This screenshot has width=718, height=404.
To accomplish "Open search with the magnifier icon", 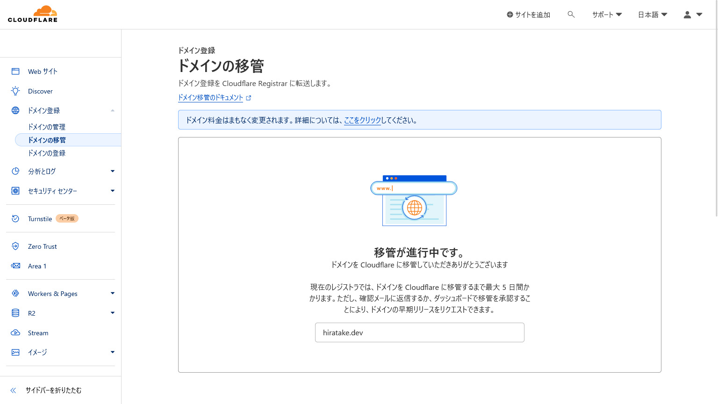I will tap(571, 14).
